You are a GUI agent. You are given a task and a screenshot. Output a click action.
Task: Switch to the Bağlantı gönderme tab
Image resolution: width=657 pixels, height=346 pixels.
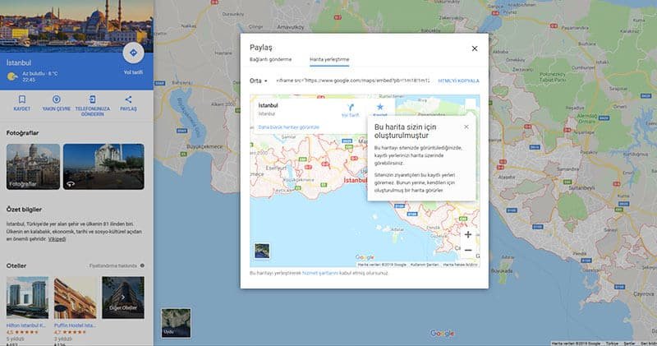pos(271,59)
